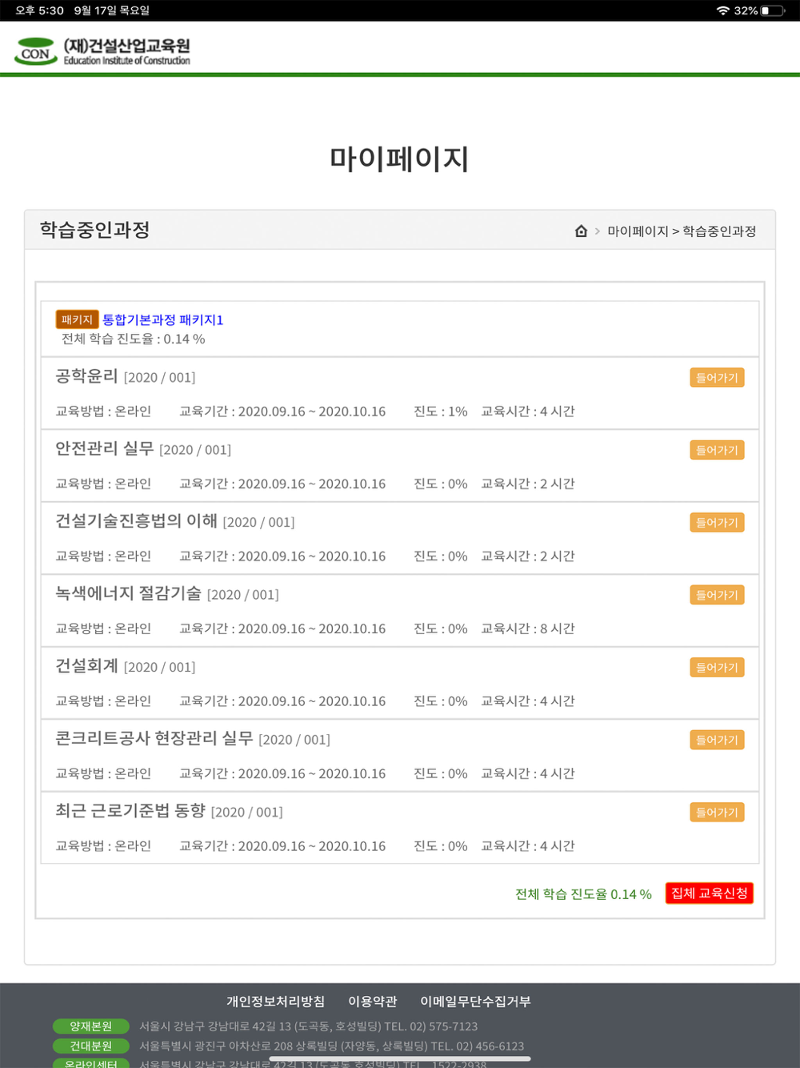Select 건설회계 course title

pyautogui.click(x=86, y=666)
